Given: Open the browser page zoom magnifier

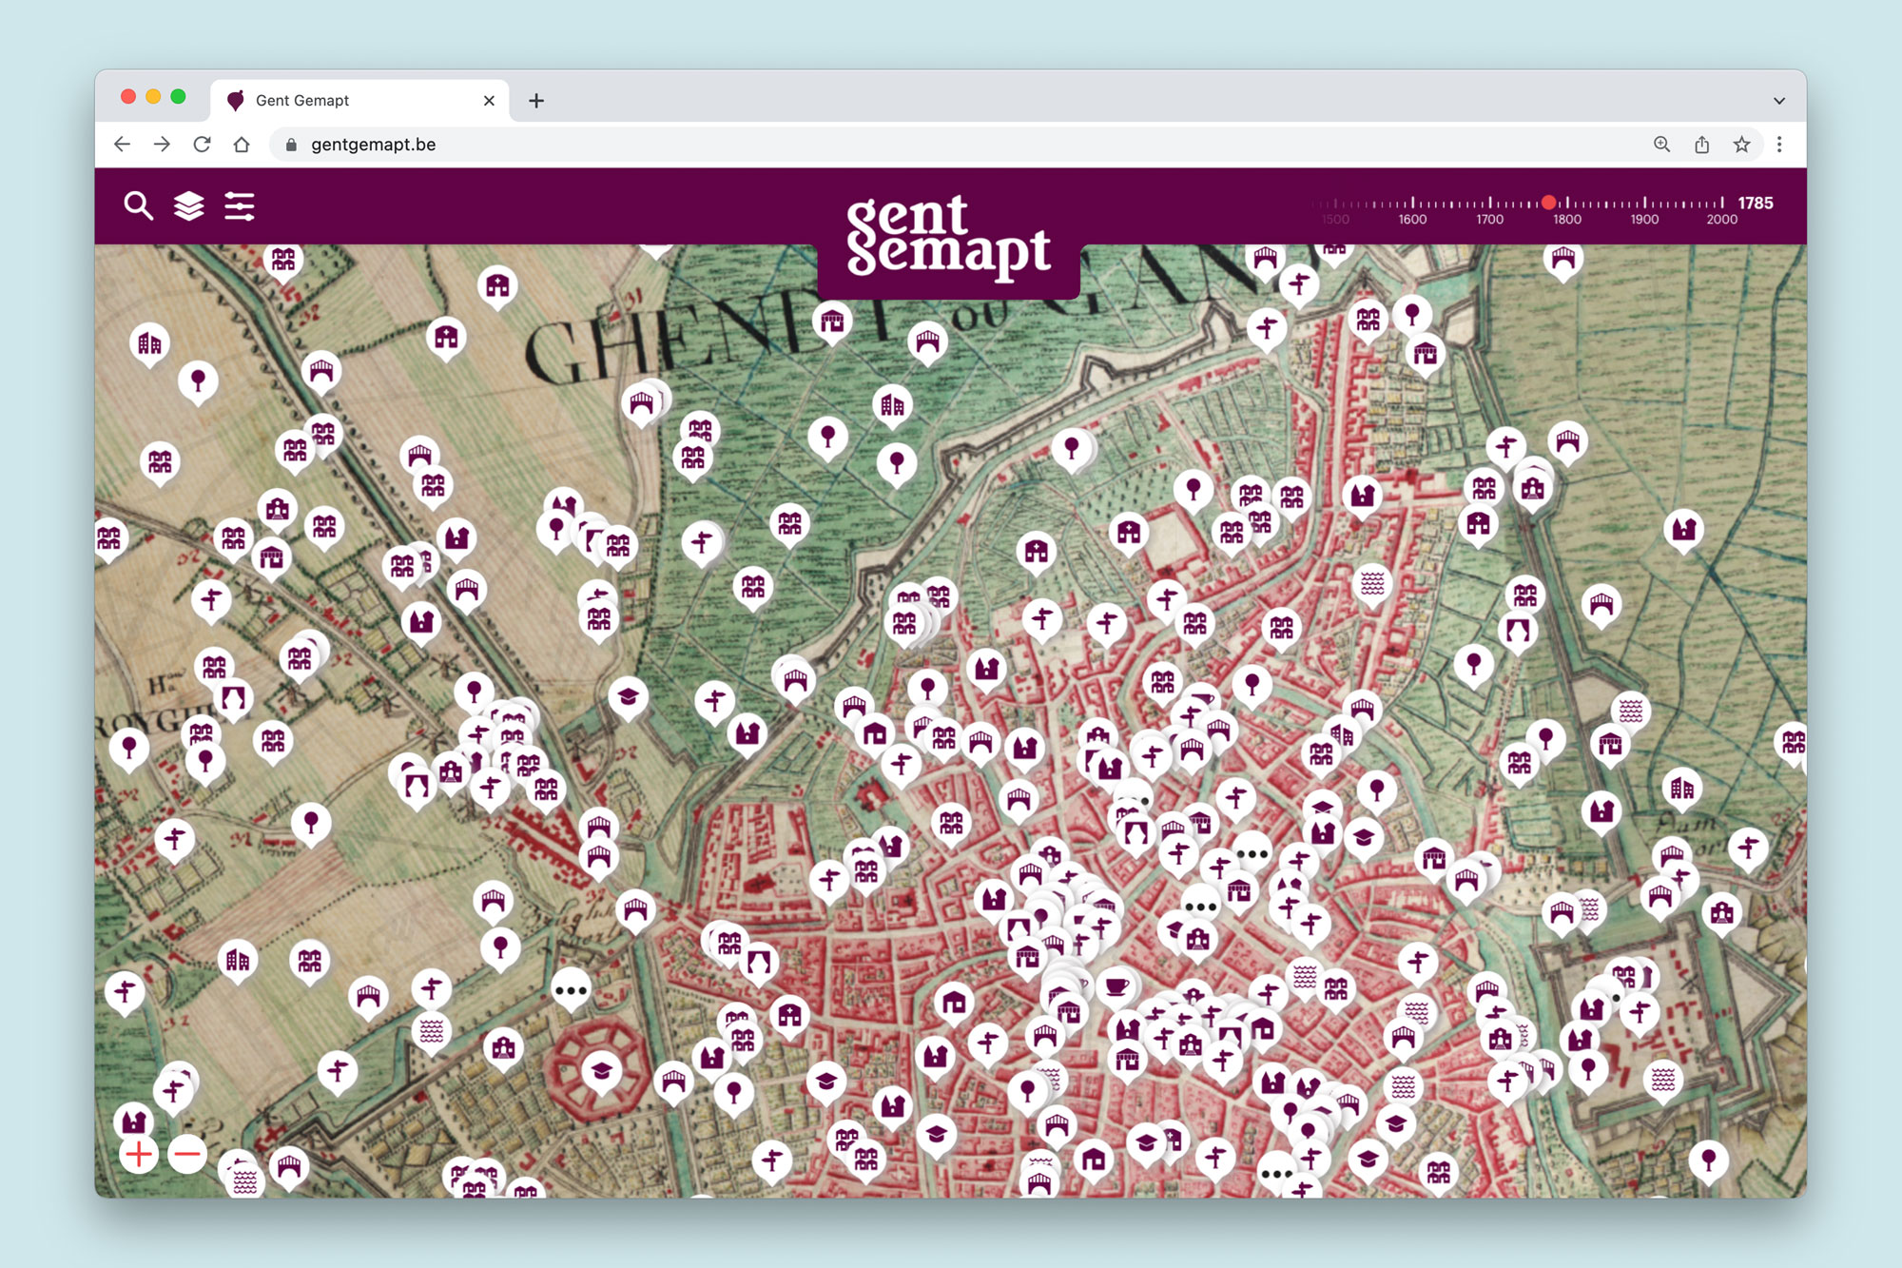Looking at the screenshot, I should (x=1661, y=145).
